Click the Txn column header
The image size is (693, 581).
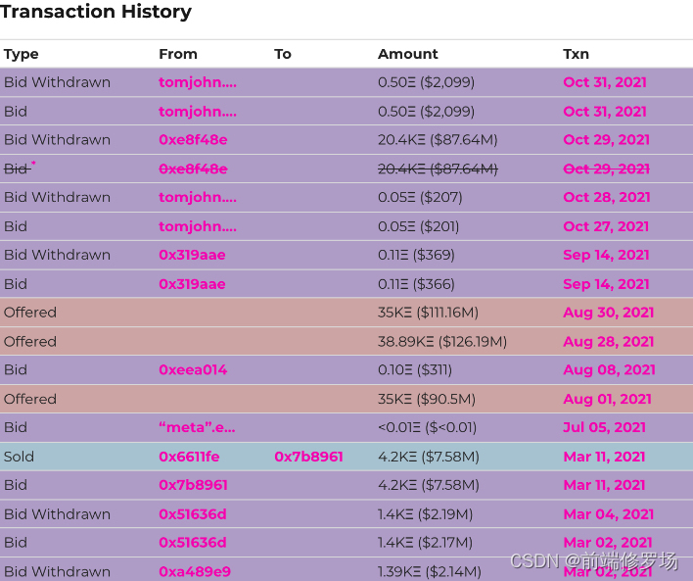[576, 54]
